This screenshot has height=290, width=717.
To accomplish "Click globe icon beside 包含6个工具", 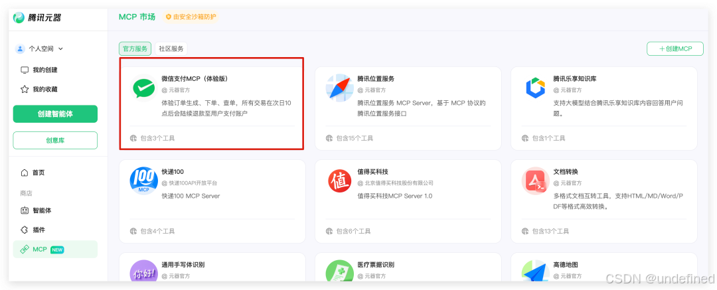I will point(329,231).
